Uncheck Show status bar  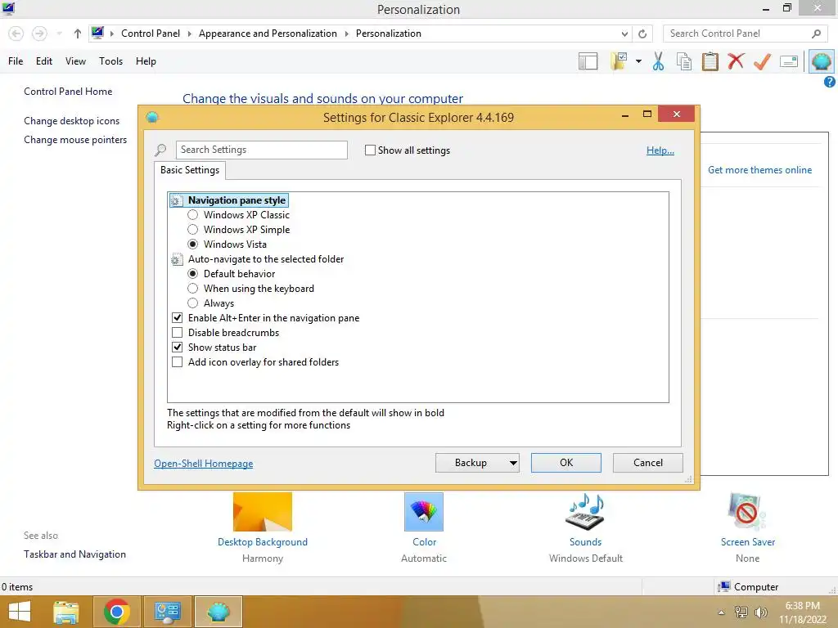point(177,347)
